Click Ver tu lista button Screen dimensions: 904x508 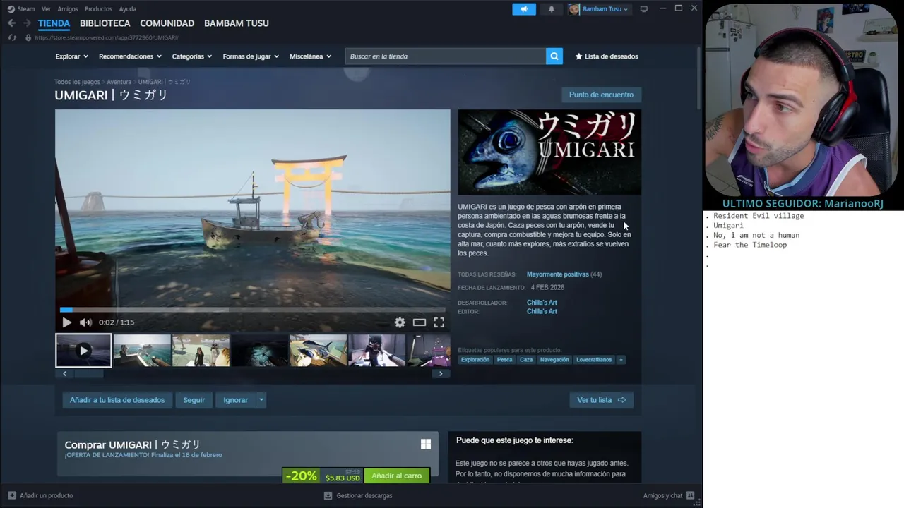pyautogui.click(x=602, y=400)
